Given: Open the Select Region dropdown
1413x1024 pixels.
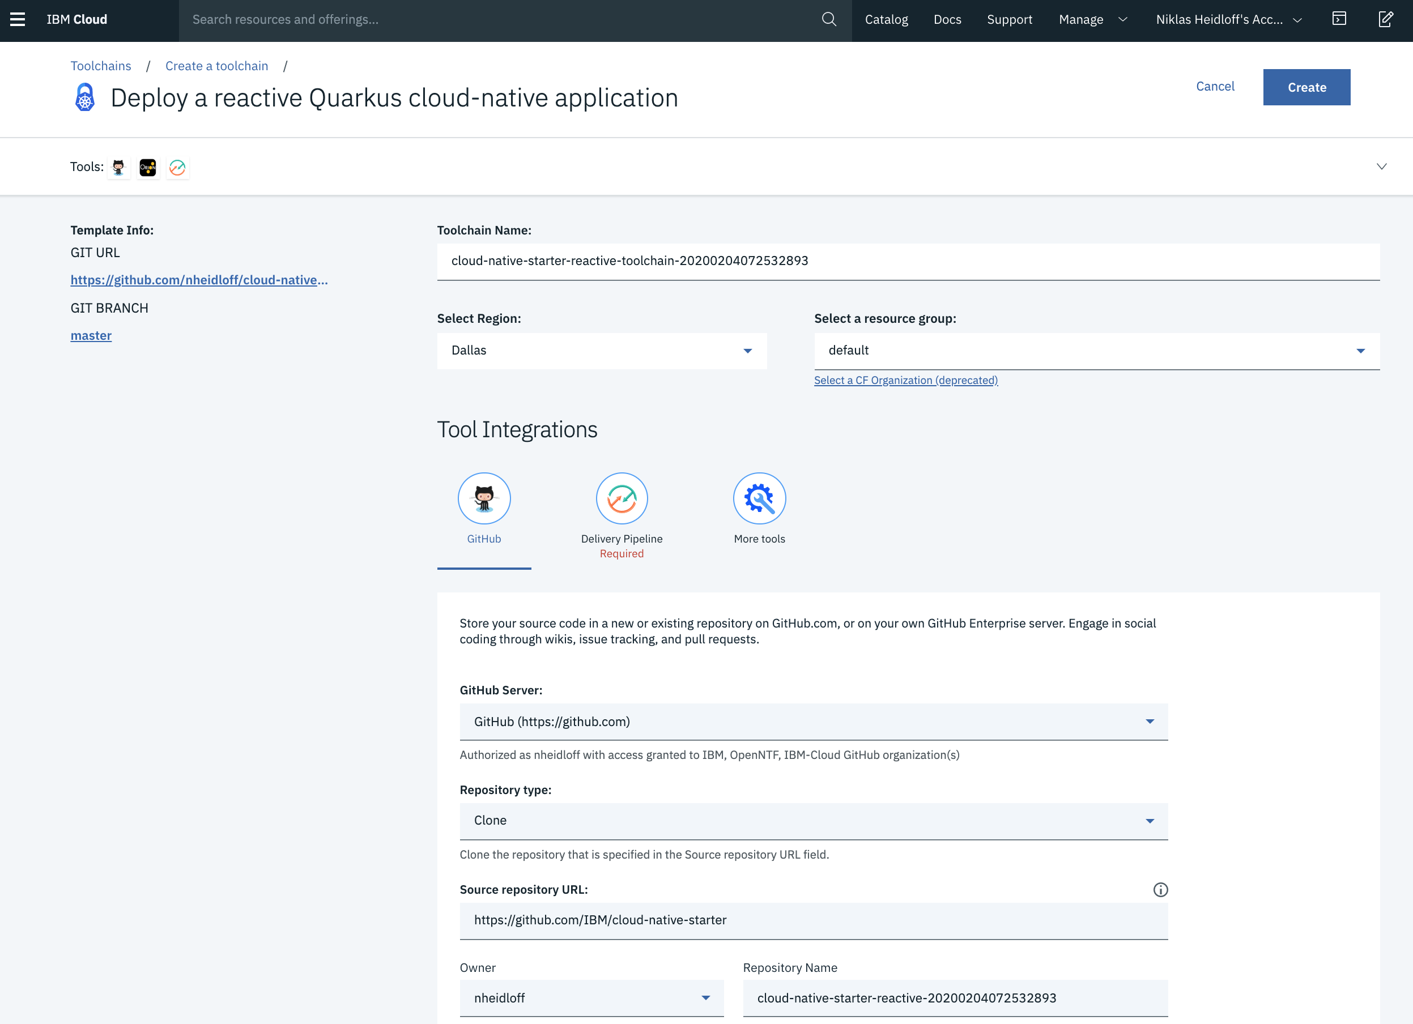Looking at the screenshot, I should click(601, 351).
